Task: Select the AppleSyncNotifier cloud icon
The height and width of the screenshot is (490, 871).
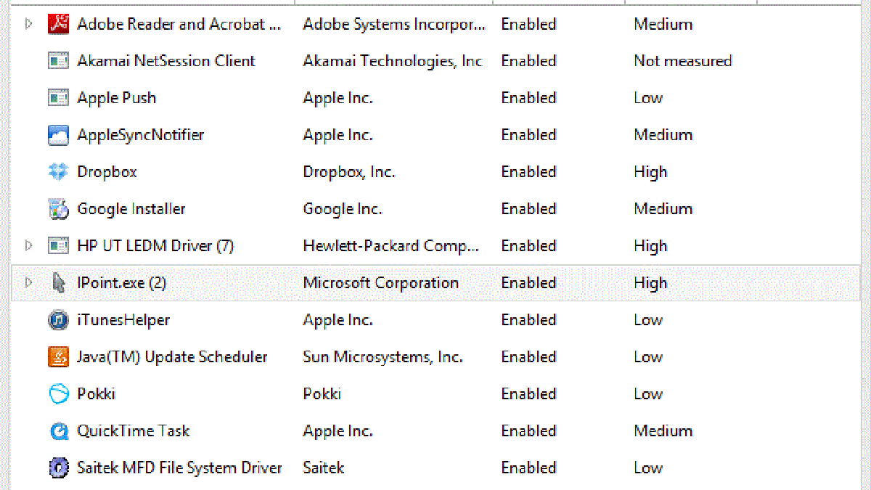Action: coord(58,135)
